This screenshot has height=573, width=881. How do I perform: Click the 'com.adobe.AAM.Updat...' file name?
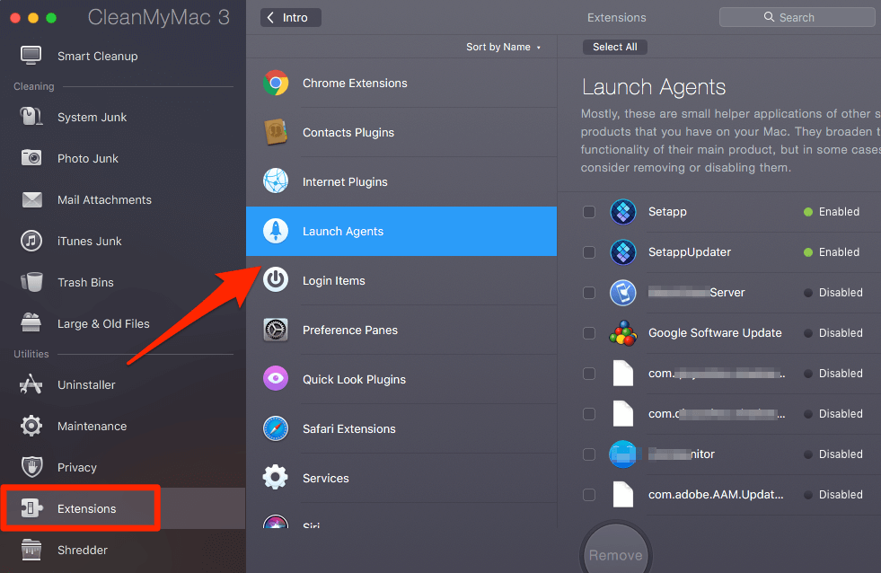point(716,495)
